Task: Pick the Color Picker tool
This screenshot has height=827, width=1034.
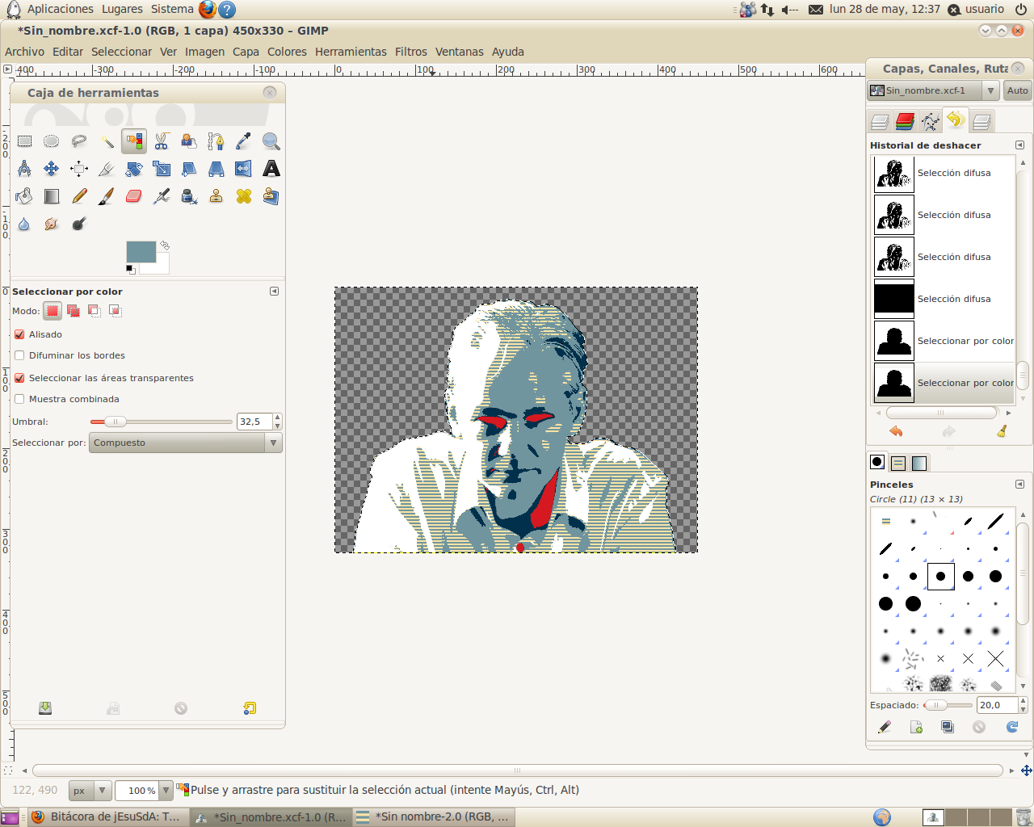Action: 243,141
